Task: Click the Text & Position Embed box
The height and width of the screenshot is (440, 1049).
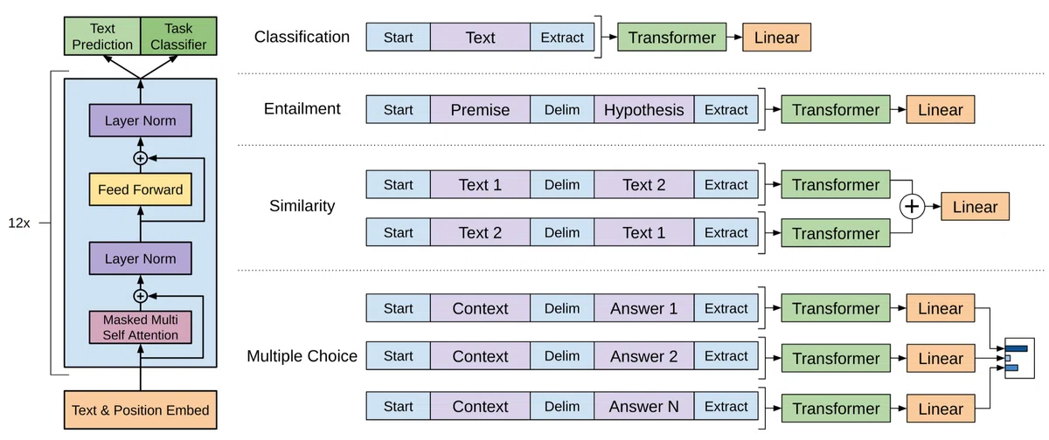Action: click(x=140, y=410)
